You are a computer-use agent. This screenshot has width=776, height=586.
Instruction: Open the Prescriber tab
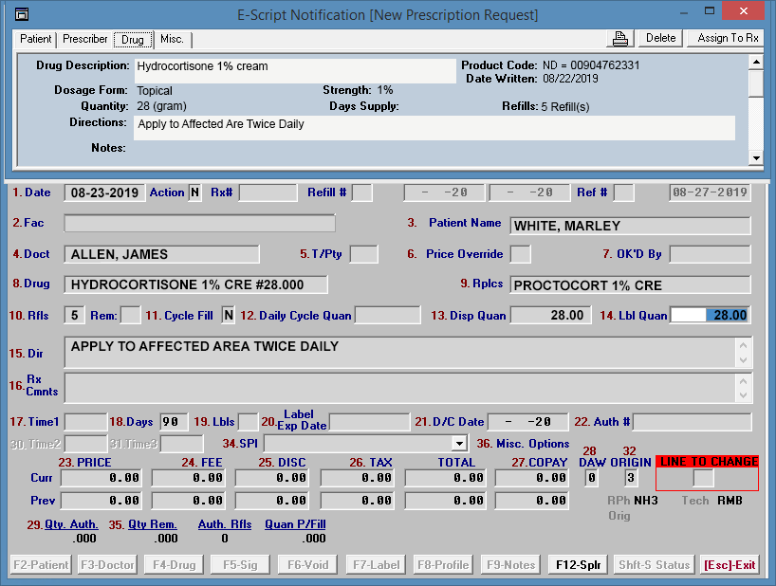[85, 40]
